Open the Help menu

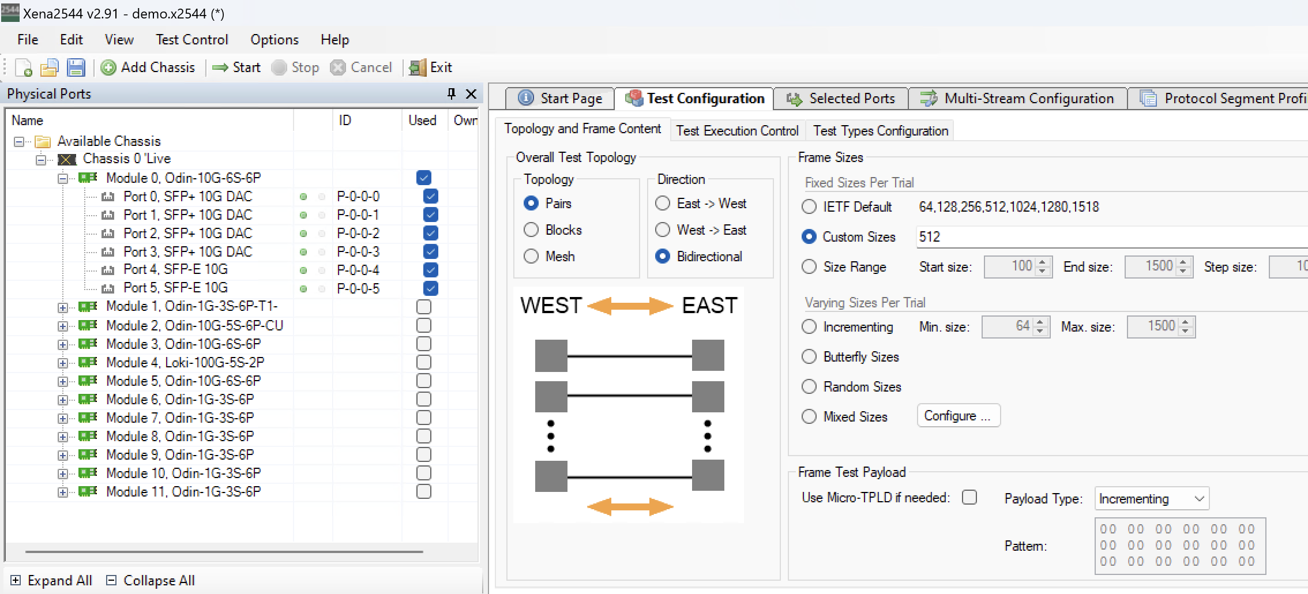coord(334,39)
